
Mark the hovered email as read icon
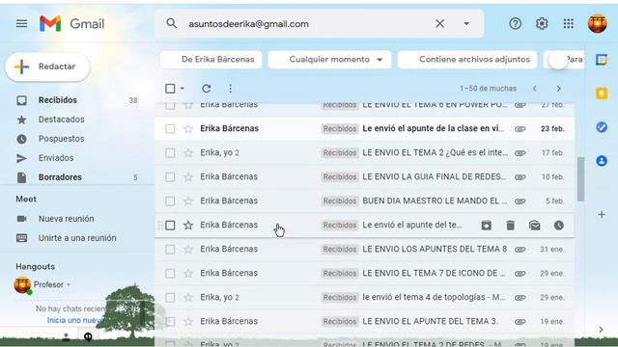click(534, 225)
